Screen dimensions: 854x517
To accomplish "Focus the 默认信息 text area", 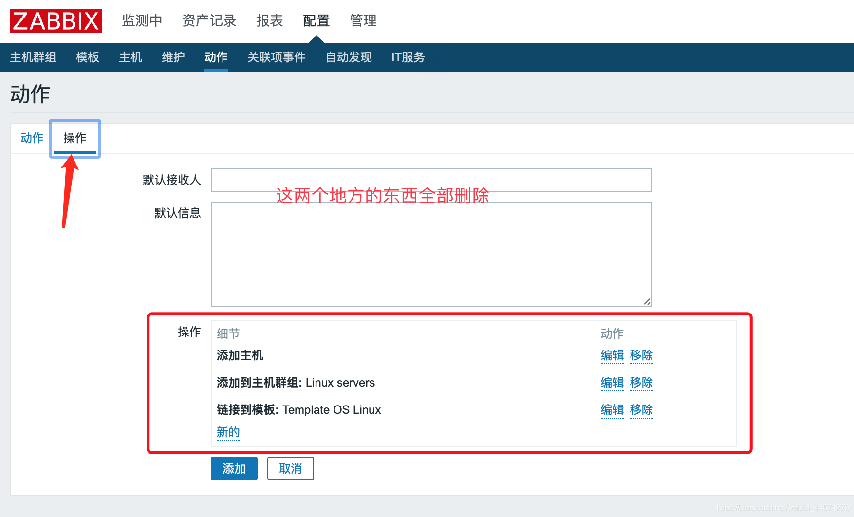I will coord(431,254).
